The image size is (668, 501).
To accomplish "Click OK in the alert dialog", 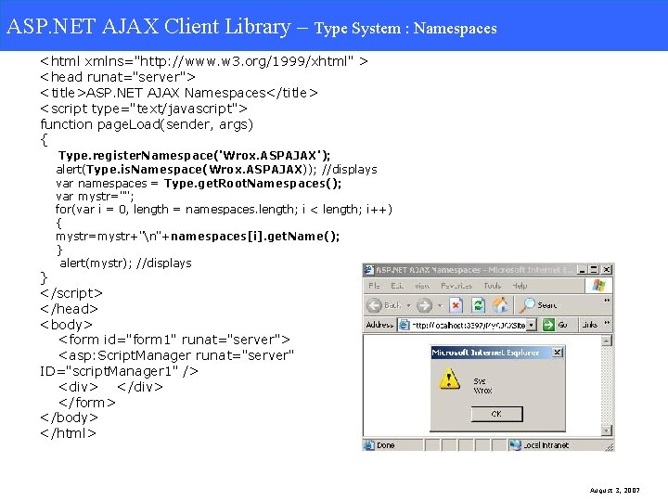I will [x=496, y=414].
